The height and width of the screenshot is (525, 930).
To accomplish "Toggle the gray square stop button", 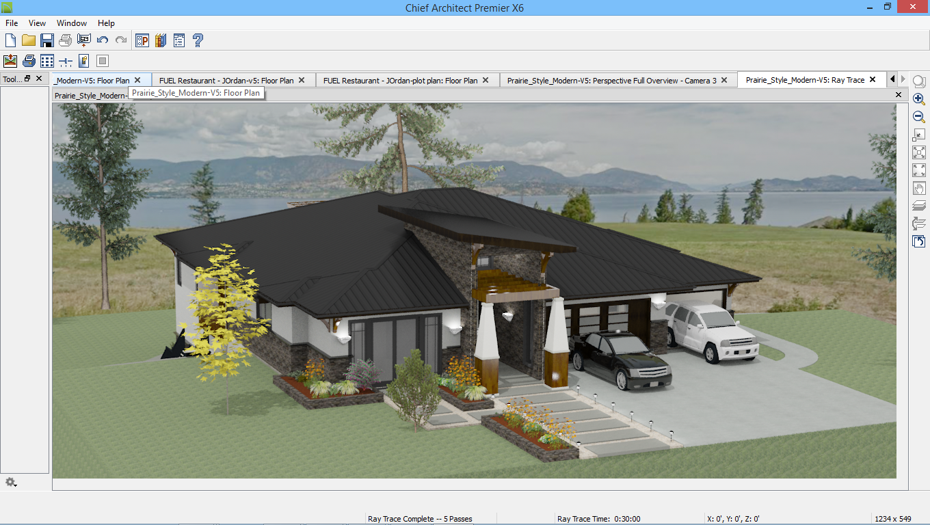I will coord(103,61).
